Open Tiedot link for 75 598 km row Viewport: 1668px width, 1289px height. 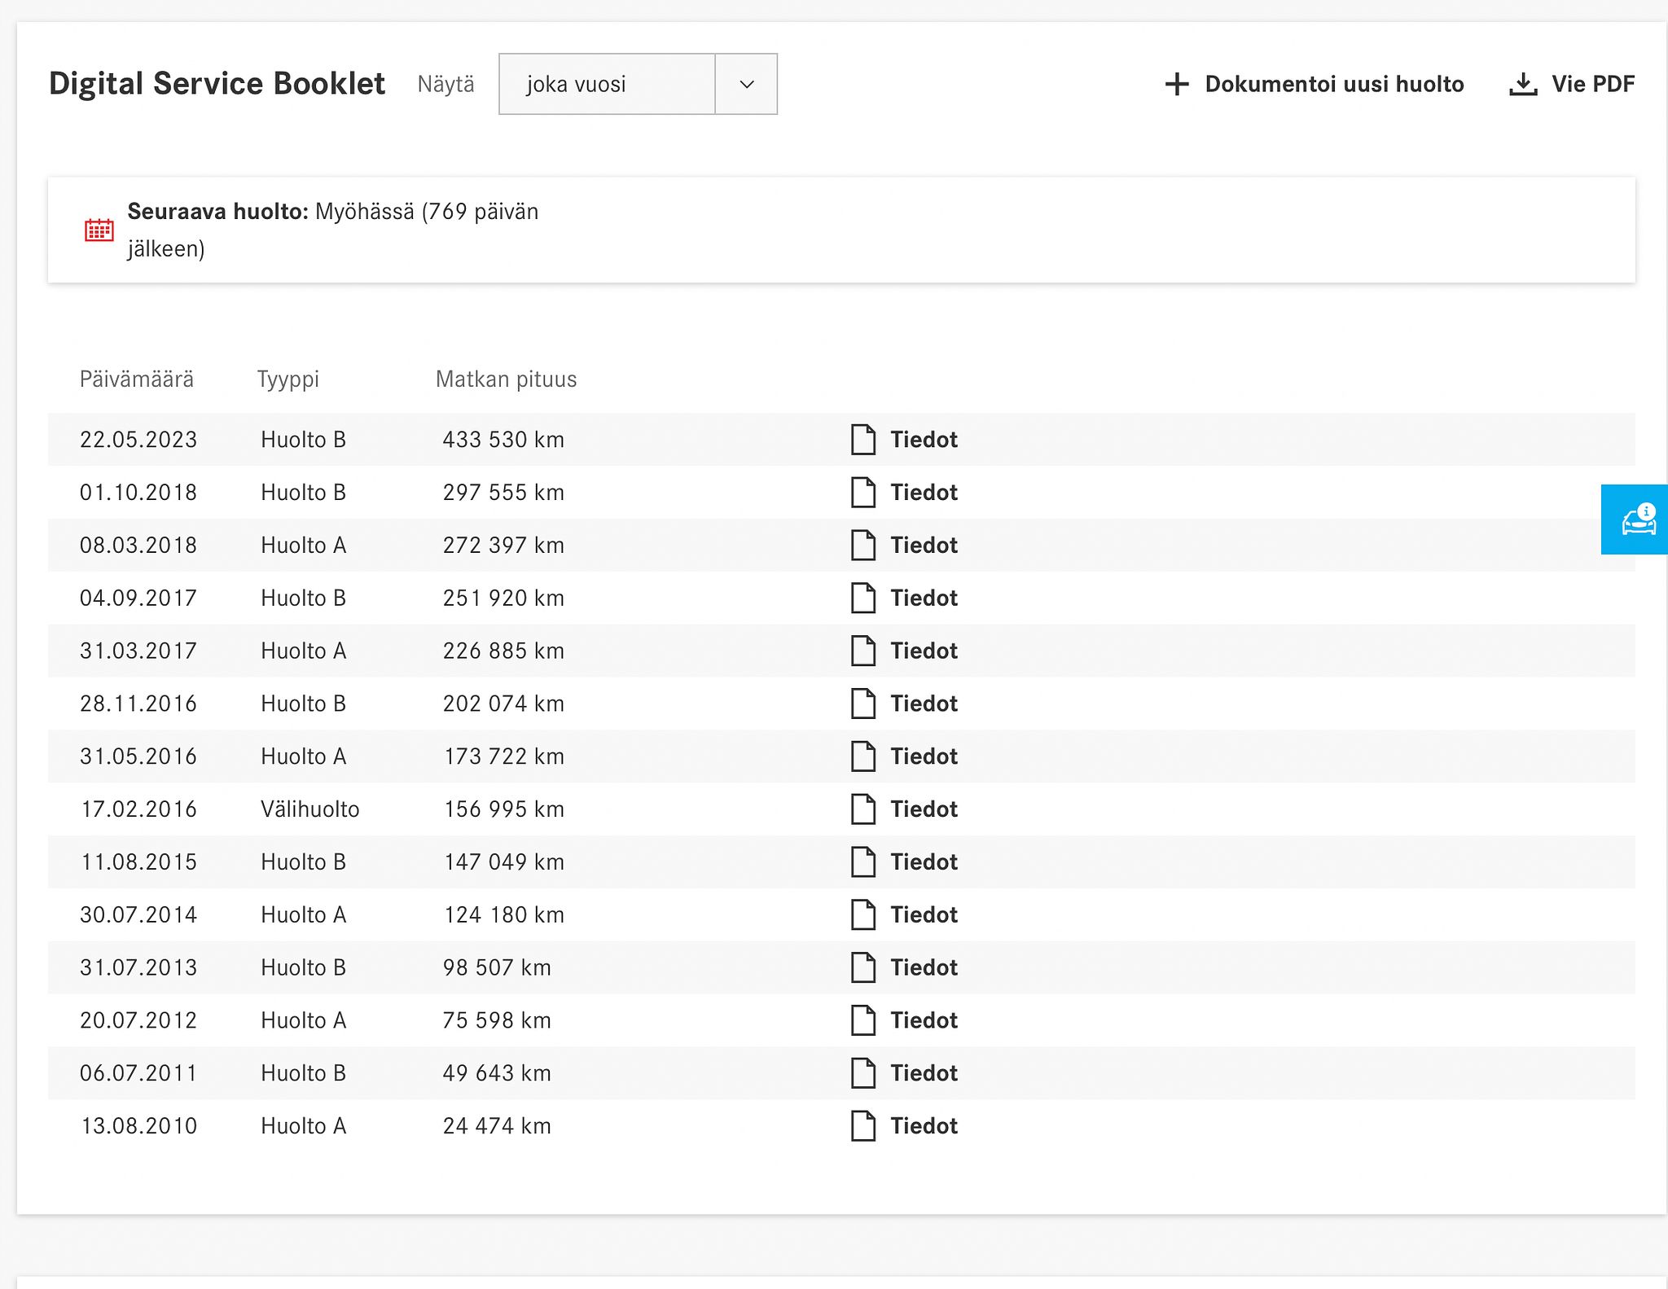[924, 1020]
